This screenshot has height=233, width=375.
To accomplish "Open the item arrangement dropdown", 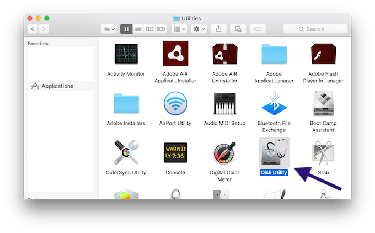I will click(x=179, y=29).
